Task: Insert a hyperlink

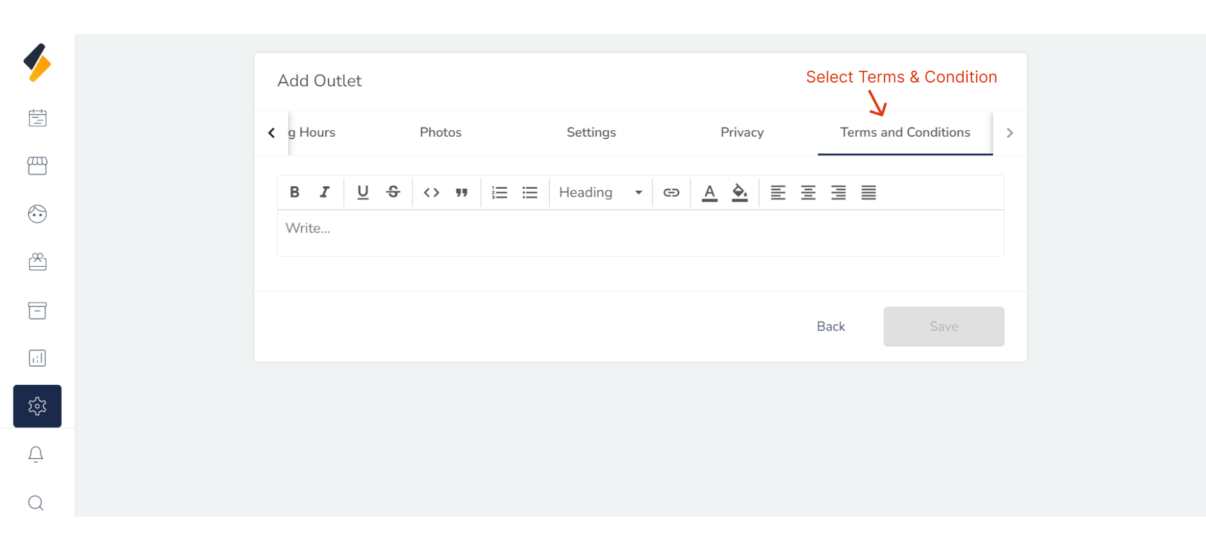Action: (671, 192)
